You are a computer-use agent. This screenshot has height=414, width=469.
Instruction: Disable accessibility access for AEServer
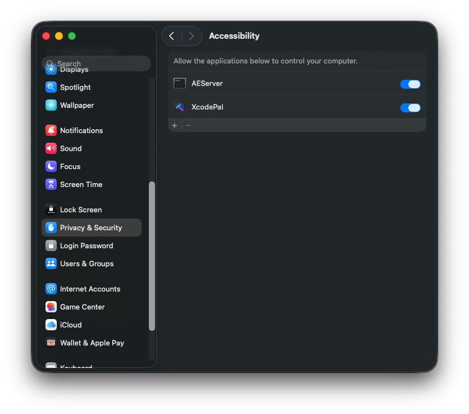point(410,84)
